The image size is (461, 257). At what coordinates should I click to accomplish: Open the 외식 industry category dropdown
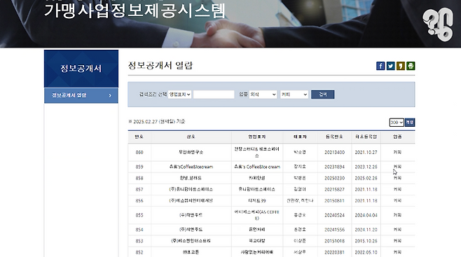[x=263, y=95]
